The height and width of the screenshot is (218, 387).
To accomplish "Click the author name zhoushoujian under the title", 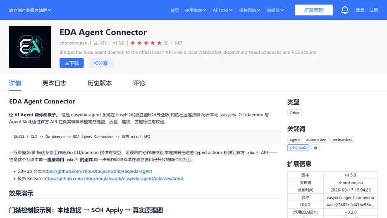I will tap(73, 43).
